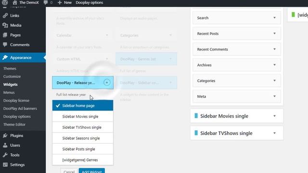Click faded DooPlay - Genres list widget
The image size is (308, 173).
click(x=146, y=59)
